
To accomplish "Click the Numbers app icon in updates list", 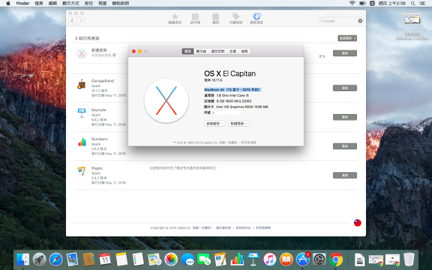I will (x=82, y=142).
